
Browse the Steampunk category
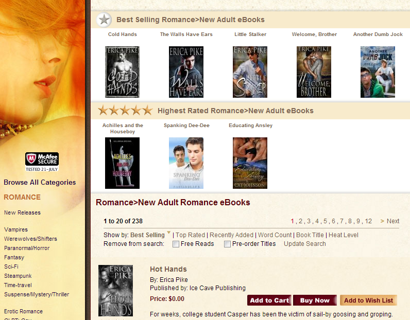(18, 276)
